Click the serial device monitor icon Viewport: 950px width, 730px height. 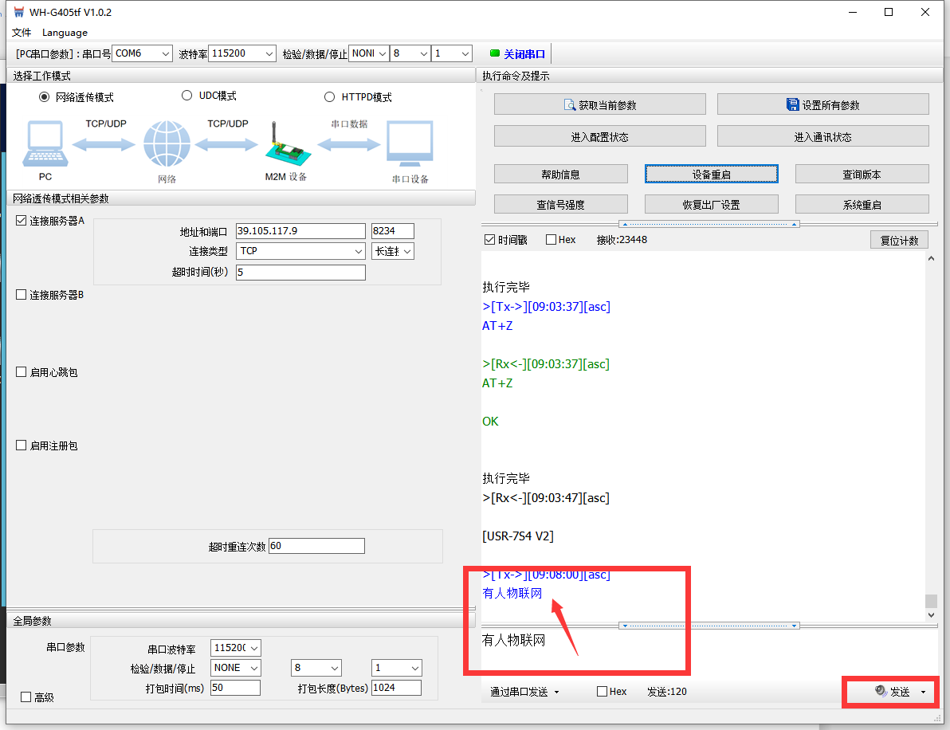coord(410,144)
